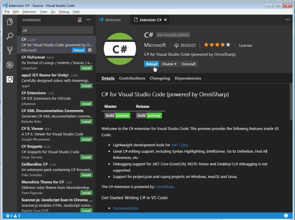295x220 pixels.
Task: Close the Extension: C# tab
Action: pyautogui.click(x=165, y=20)
